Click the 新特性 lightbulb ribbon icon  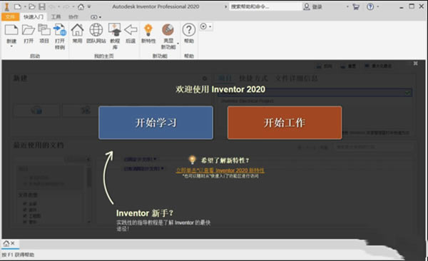tap(148, 30)
